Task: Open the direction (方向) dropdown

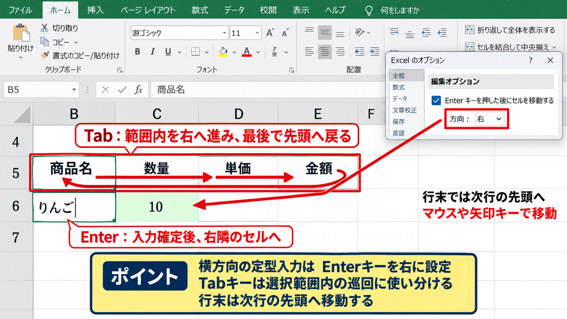Action: (x=489, y=119)
